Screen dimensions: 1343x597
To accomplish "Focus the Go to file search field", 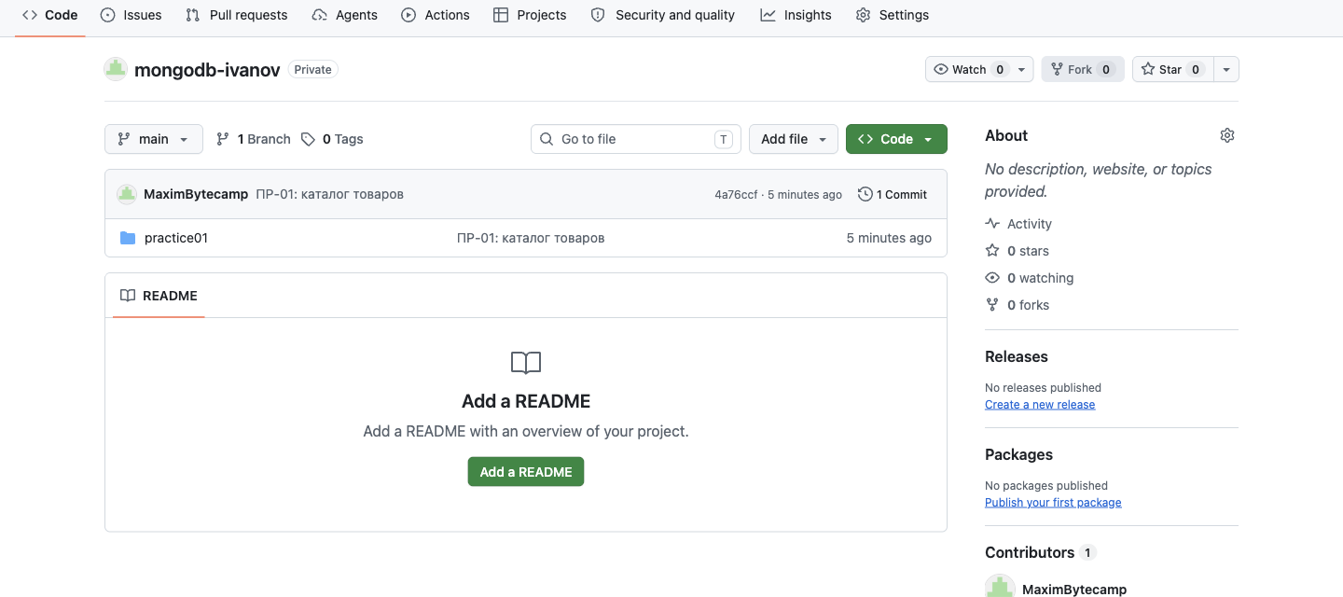I will [636, 139].
